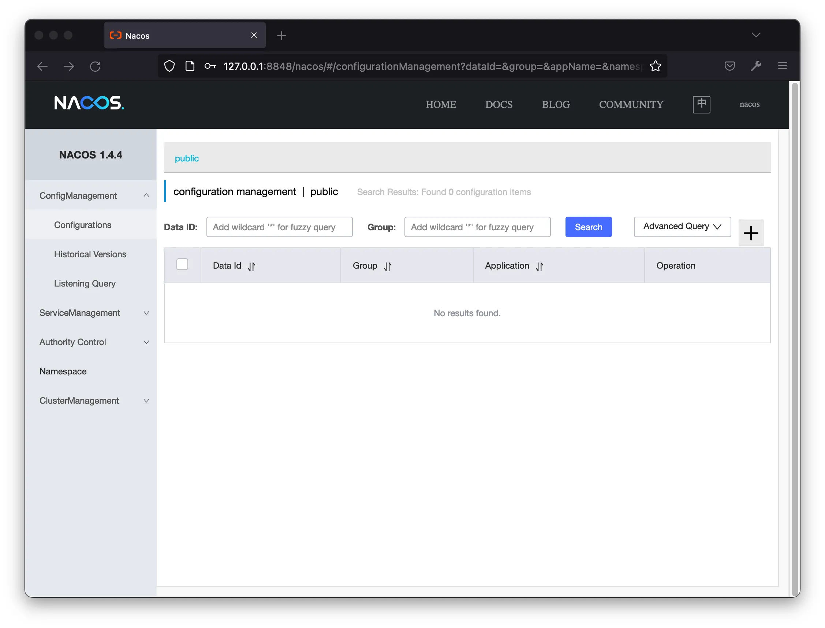825x628 pixels.
Task: Sort table by Data Id column
Action: (x=251, y=266)
